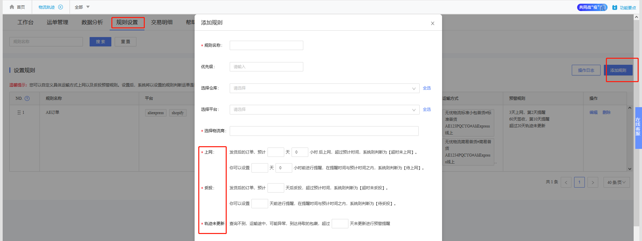642x241 pixels.
Task: Close the 物流轨迹 tab with its X icon
Action: 61,7
